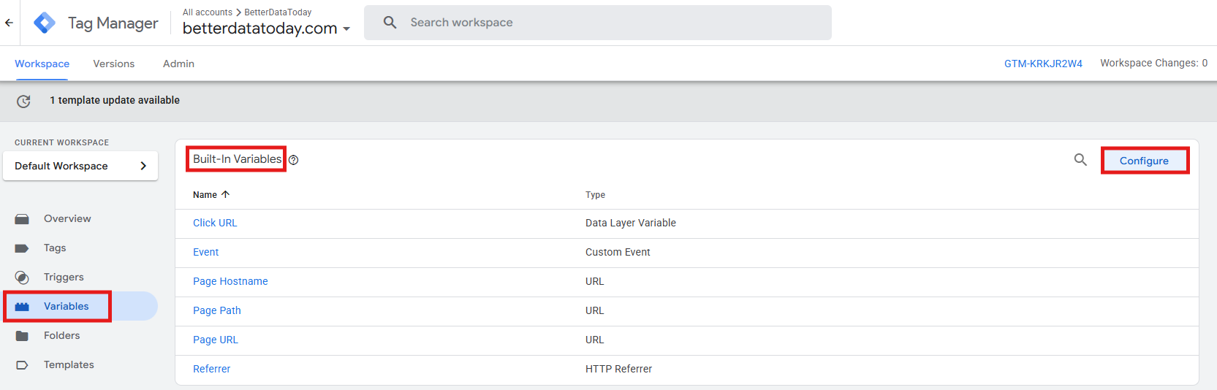
Task: Switch to the Workspace tab
Action: click(42, 64)
